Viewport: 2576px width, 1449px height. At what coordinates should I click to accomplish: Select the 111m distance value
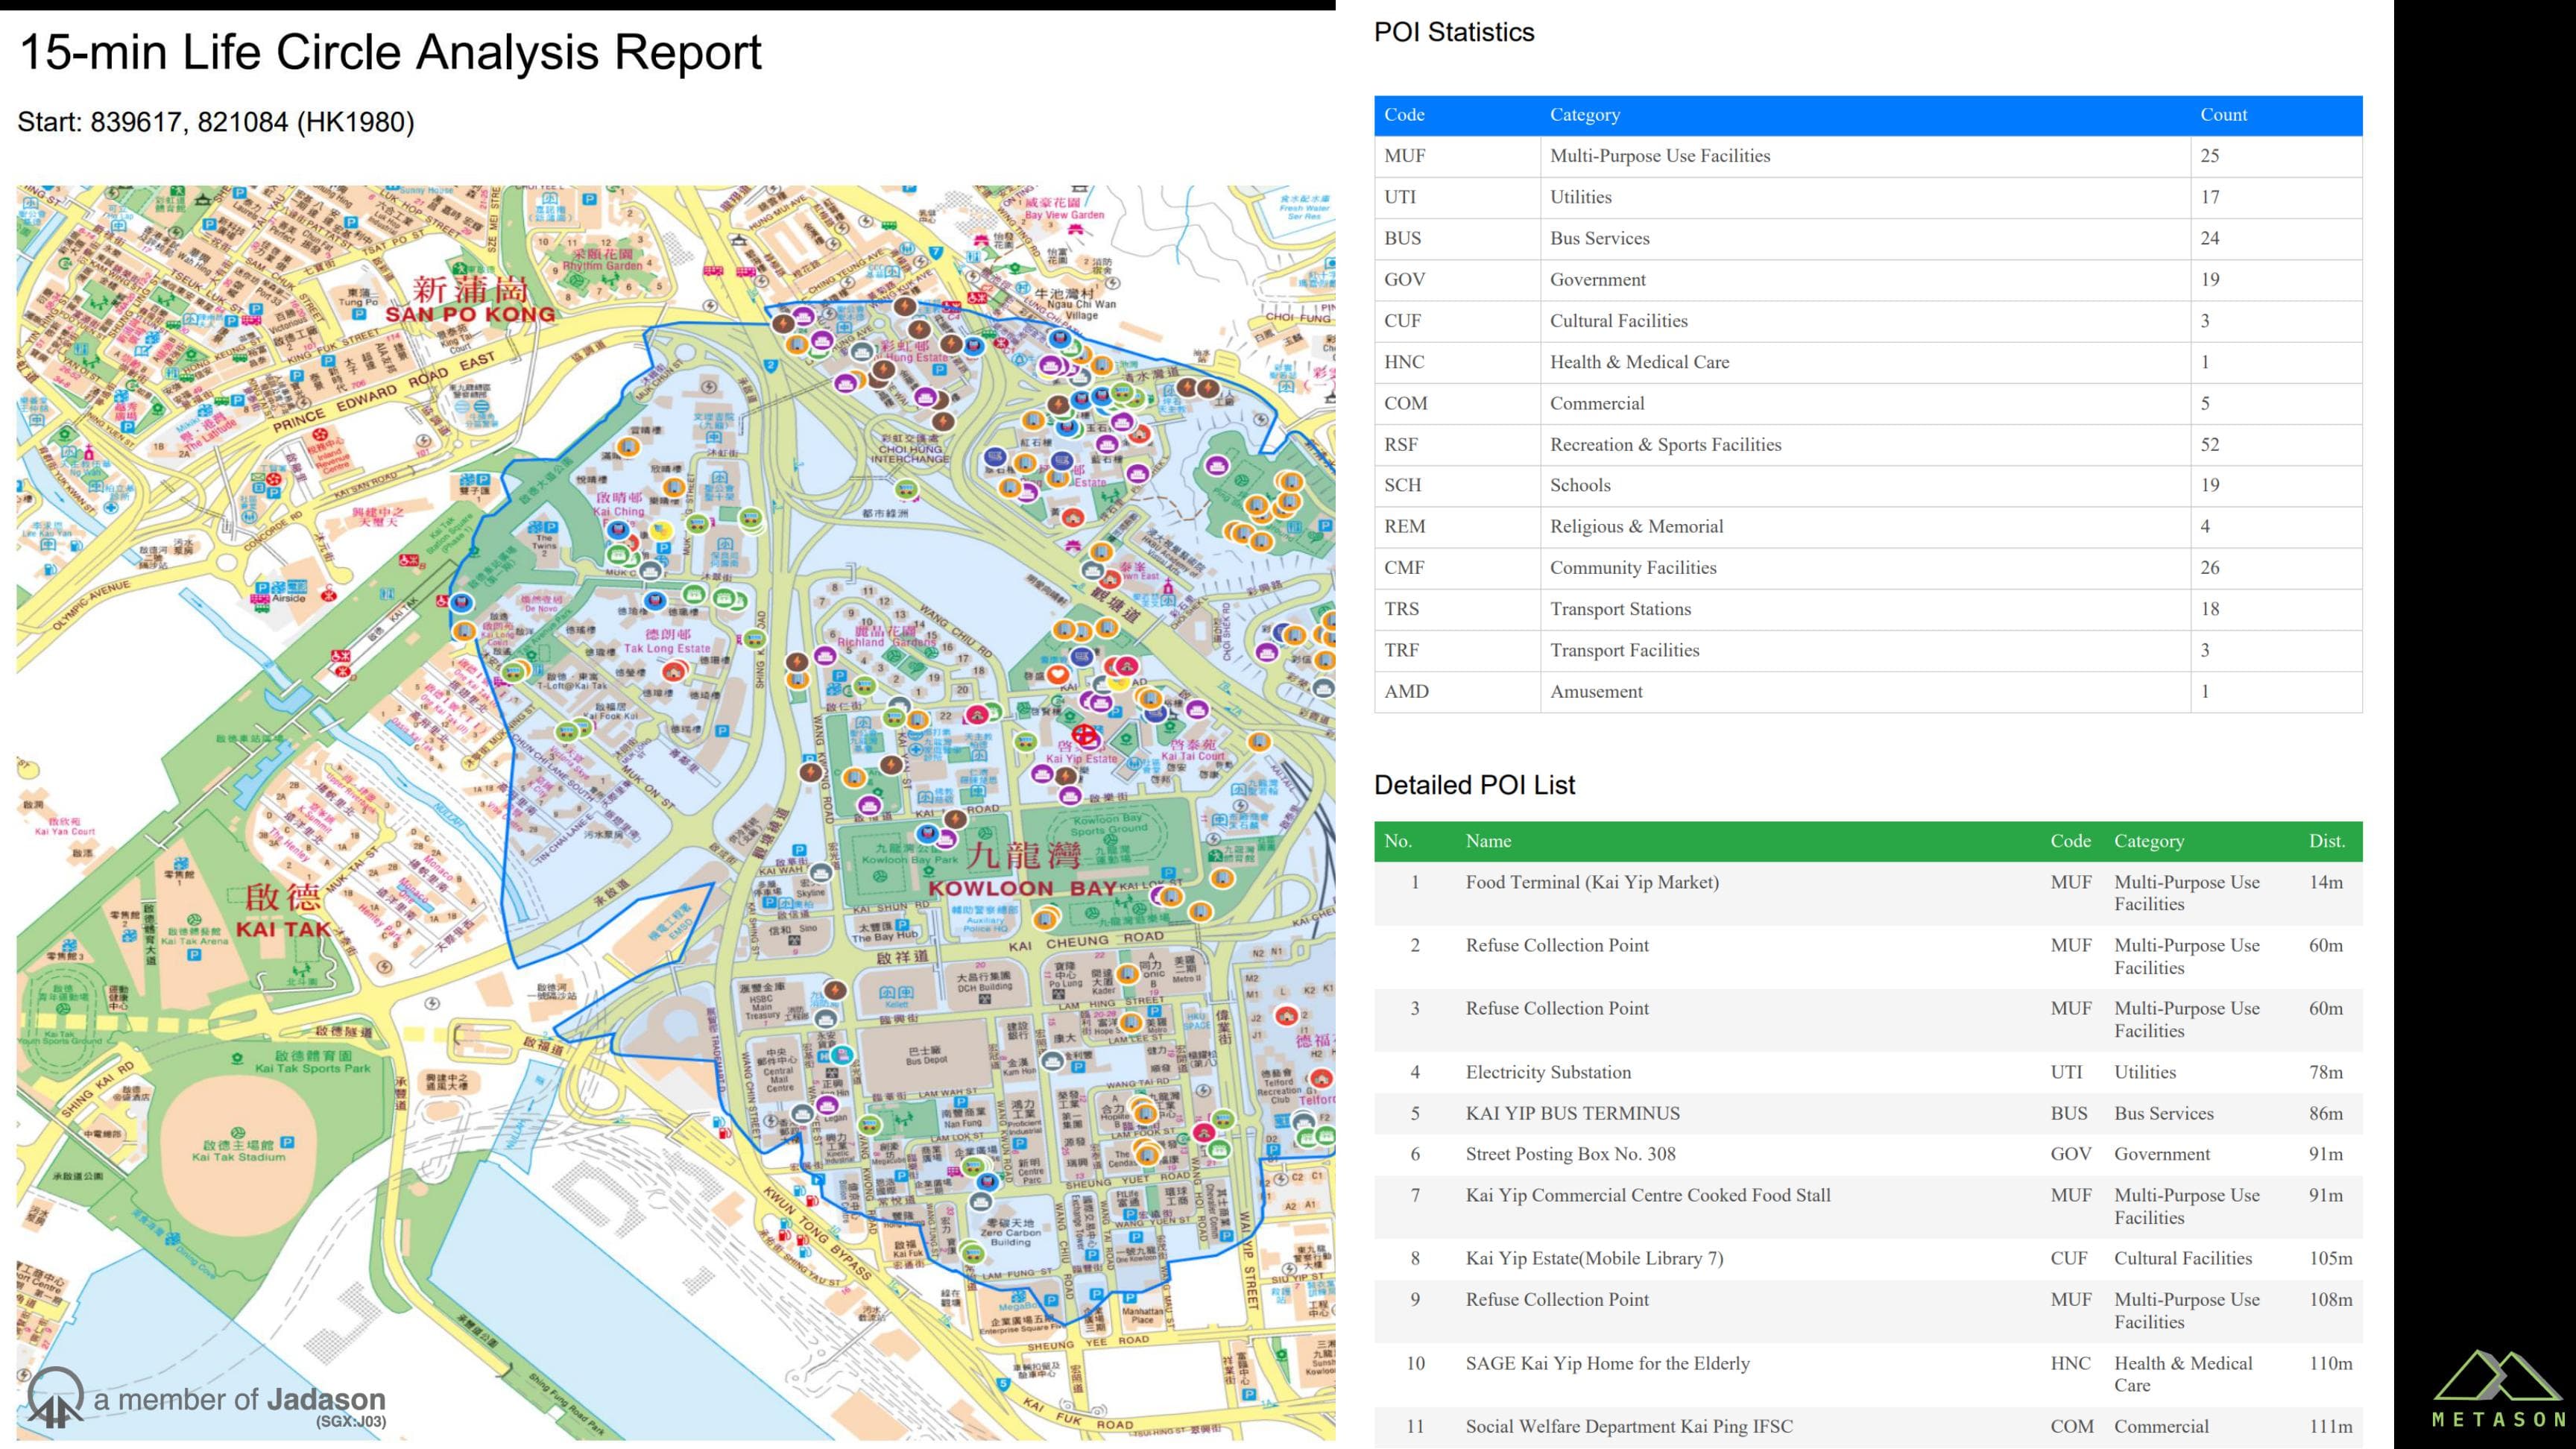pyautogui.click(x=2330, y=1426)
